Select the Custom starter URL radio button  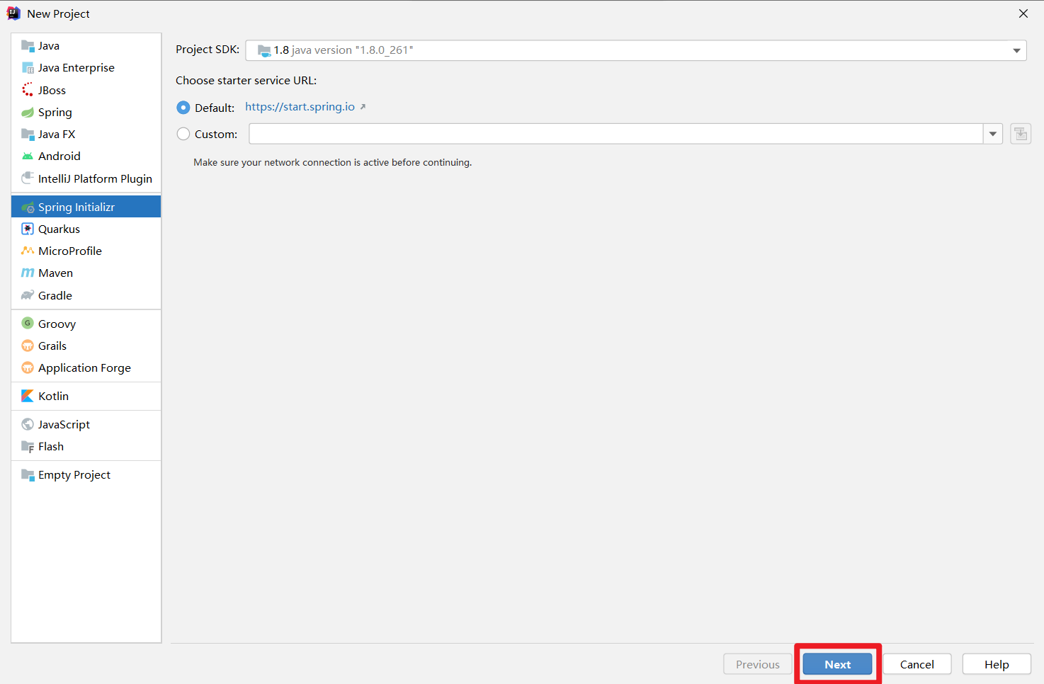183,134
